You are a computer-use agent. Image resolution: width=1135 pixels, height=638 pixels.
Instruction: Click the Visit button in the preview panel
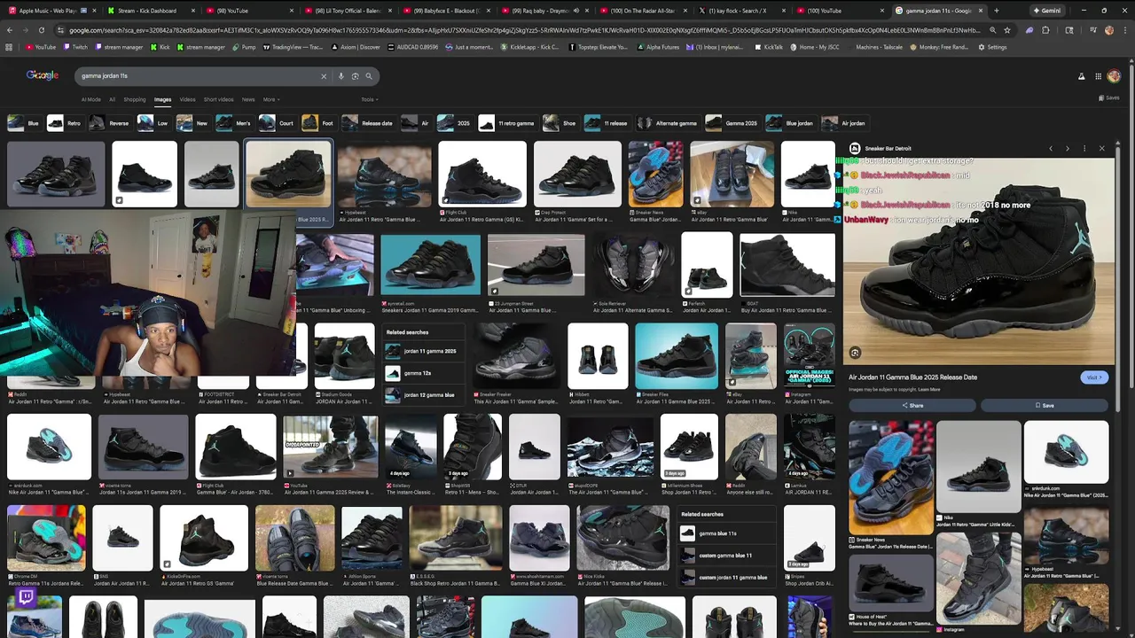point(1094,377)
